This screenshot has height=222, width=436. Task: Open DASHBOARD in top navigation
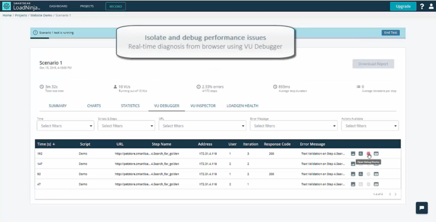[x=58, y=6]
